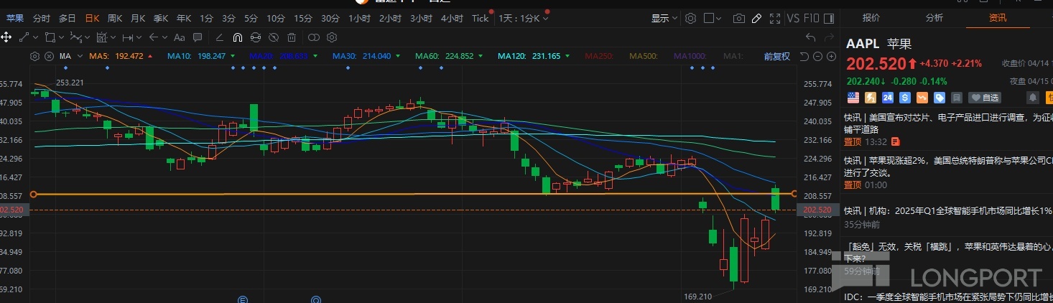1053x303 pixels.
Task: Switch to 多日 multi-day view
Action: tap(68, 18)
